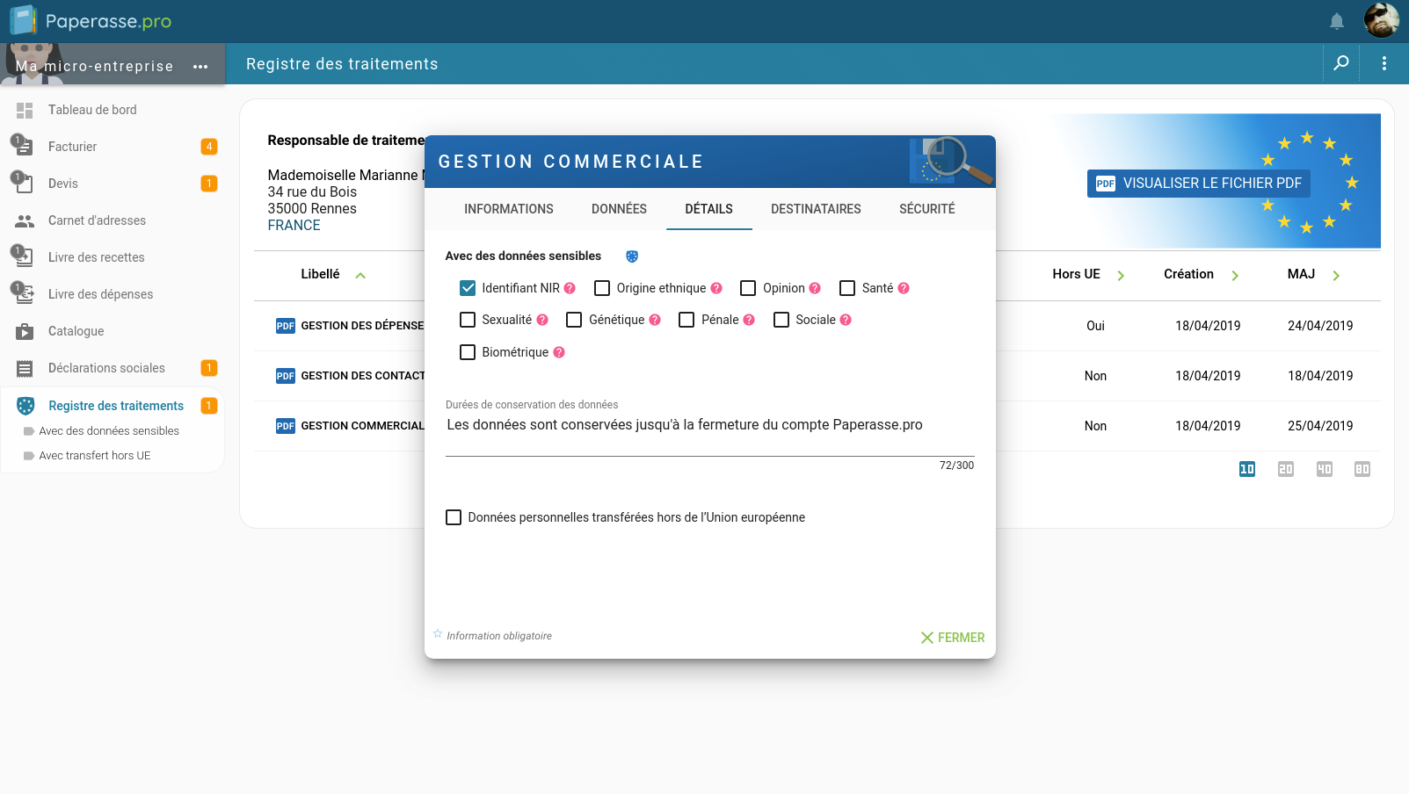Open the SÉCURITÉ tab
Viewport: 1409px width, 794px height.
pos(926,209)
